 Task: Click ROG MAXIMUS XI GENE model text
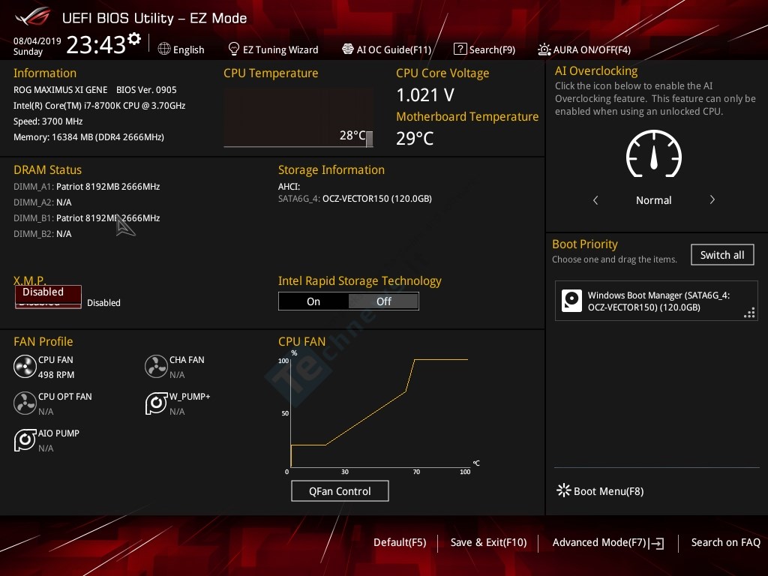pyautogui.click(x=60, y=90)
